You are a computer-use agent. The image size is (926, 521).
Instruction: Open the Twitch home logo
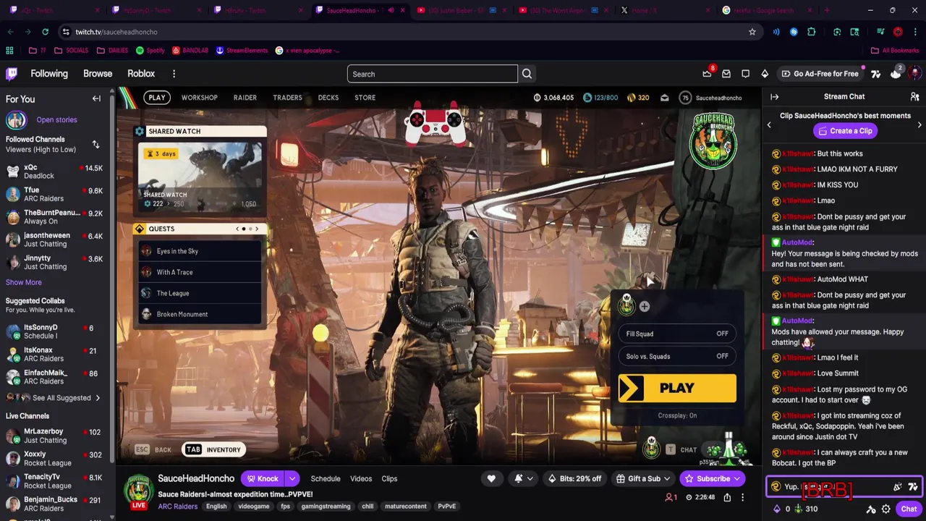point(12,74)
